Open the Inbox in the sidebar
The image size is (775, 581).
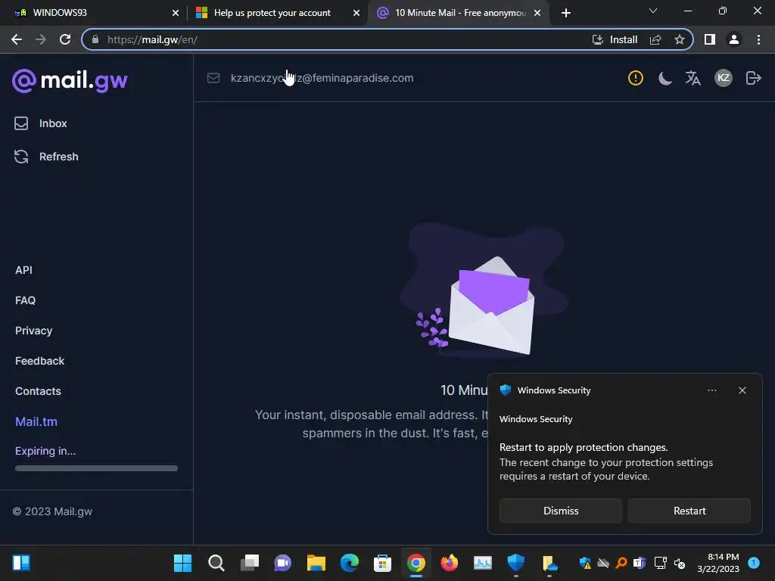pyautogui.click(x=41, y=123)
